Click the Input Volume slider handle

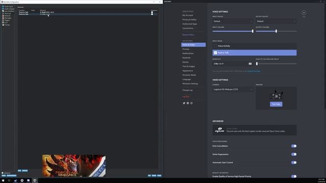253,31
